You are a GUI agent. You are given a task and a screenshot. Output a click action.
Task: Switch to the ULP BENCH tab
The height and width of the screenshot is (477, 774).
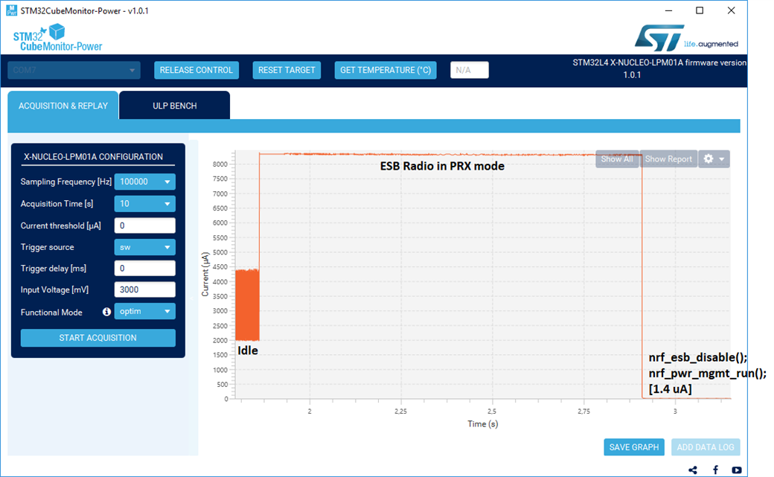pos(174,105)
